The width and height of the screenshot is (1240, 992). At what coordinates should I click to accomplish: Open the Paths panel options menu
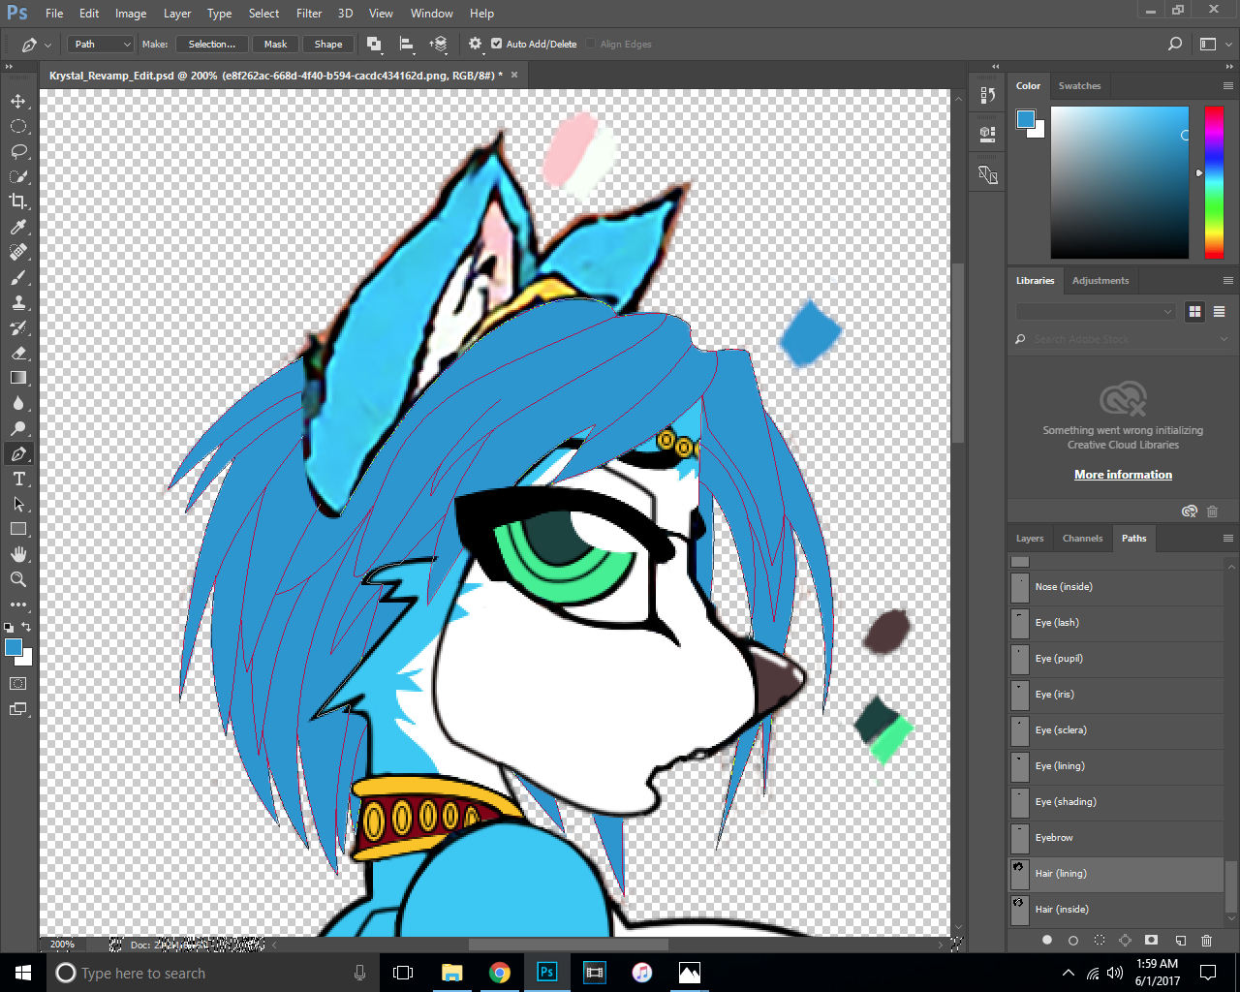pos(1227,539)
